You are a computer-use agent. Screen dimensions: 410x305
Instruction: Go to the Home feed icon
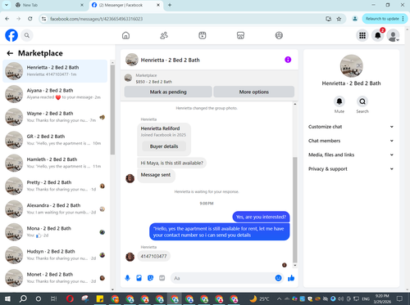tap(125, 35)
